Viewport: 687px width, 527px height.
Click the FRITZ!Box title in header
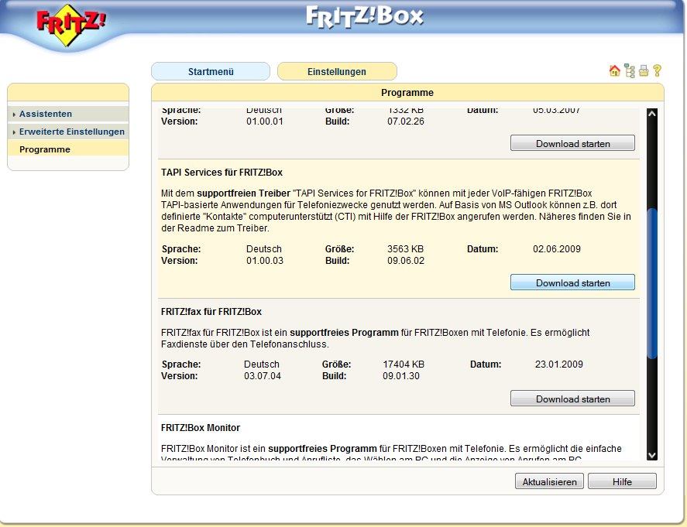coord(365,16)
